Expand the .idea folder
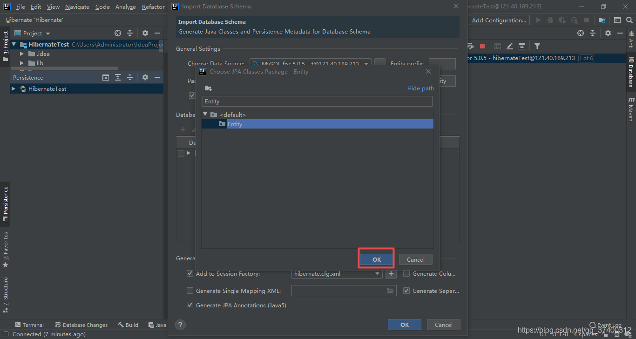Image resolution: width=636 pixels, height=339 pixels. tap(21, 54)
